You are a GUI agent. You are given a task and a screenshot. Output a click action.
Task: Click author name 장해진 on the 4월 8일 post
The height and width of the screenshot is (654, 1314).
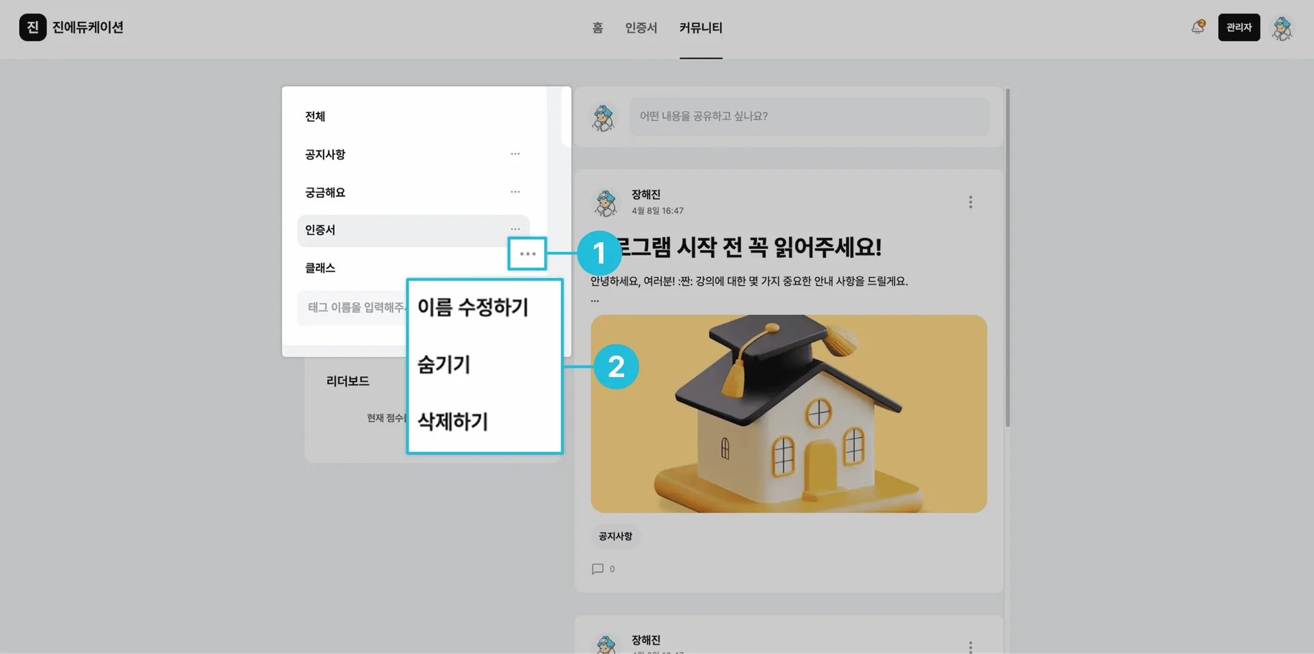tap(646, 195)
